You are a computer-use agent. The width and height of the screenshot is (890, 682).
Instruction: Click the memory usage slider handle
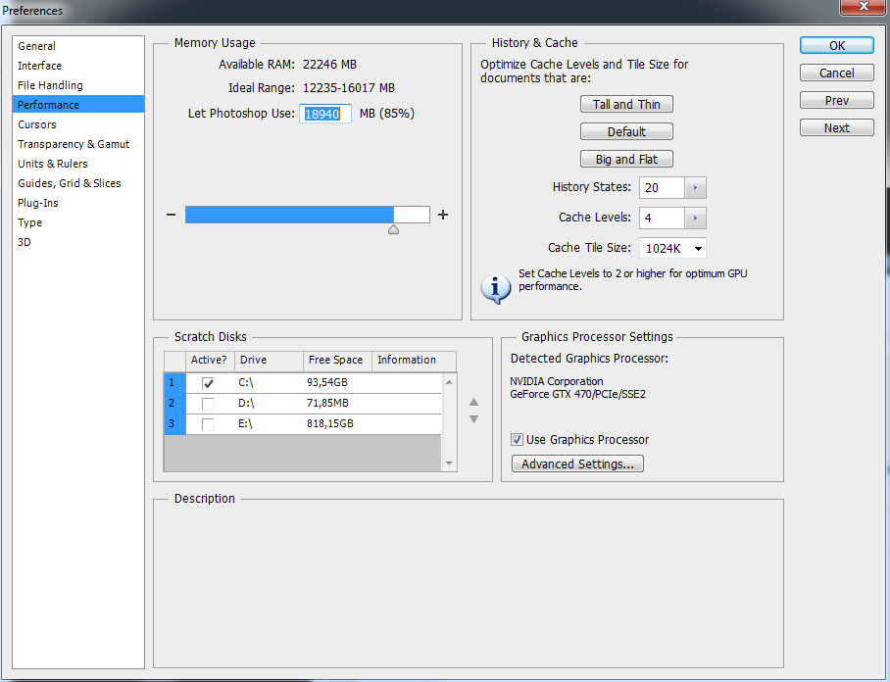pos(393,230)
